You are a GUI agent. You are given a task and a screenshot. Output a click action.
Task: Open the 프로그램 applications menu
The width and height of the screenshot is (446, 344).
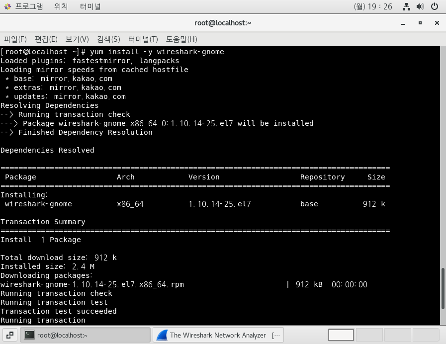[x=29, y=6]
